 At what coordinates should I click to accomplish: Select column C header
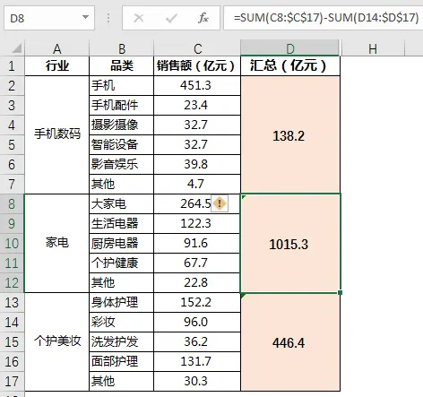point(197,48)
